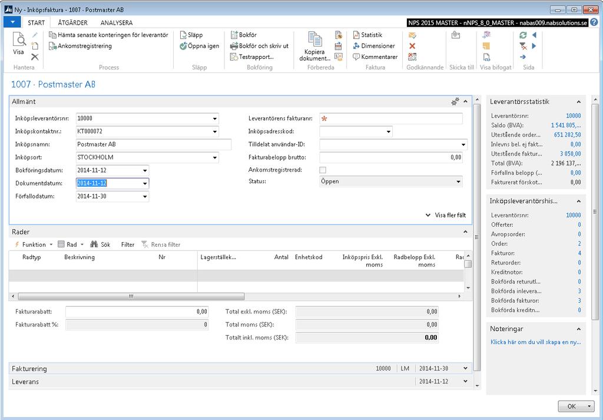Open the Inköpskontaktnr dropdown
Screen dimensions: 603x420
click(214, 131)
